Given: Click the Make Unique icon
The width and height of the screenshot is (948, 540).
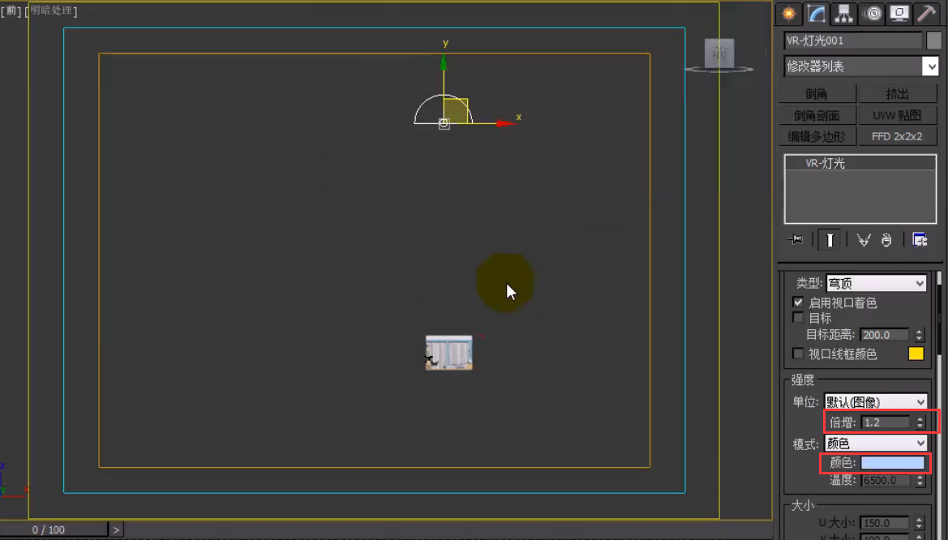Looking at the screenshot, I should point(864,240).
